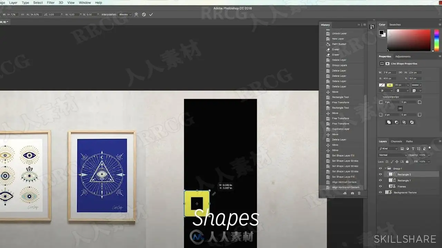Filter layers by adjustment layers icon
Image resolution: width=442 pixels, height=248 pixels.
pyautogui.click(x=408, y=149)
